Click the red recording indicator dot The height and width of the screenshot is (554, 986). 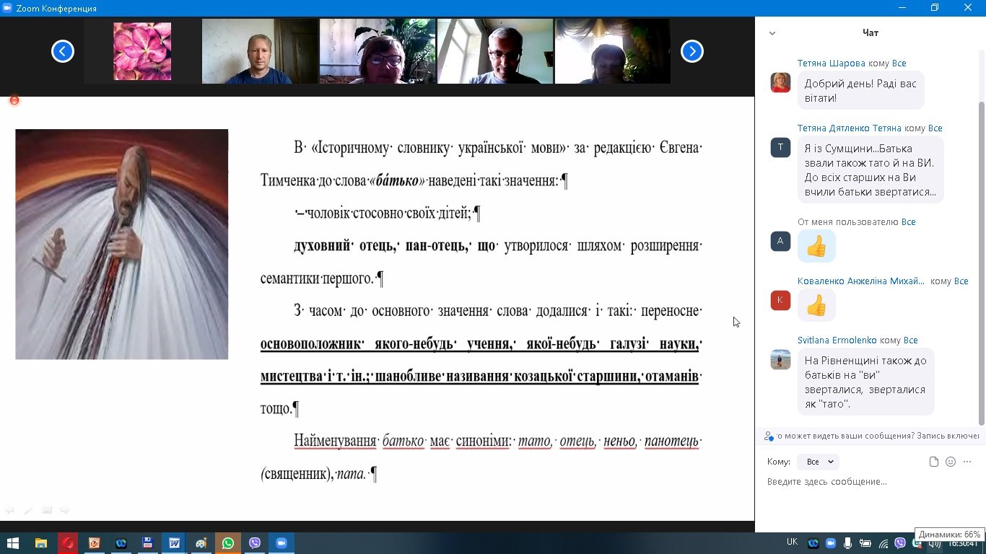[x=14, y=100]
